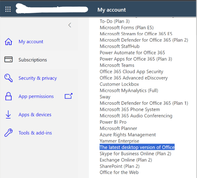Screen dimensions: 197x178
Task: Navigate to Apps & devices
Action: (x=35, y=115)
